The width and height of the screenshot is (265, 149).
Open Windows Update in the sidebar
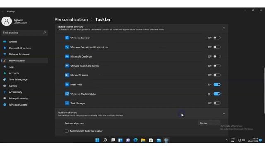click(x=24, y=105)
